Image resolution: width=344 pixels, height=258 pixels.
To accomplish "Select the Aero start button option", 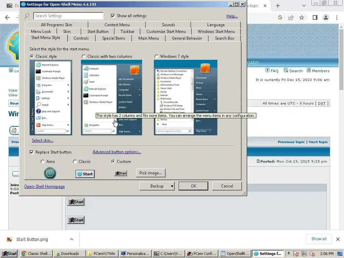I will (x=43, y=162).
